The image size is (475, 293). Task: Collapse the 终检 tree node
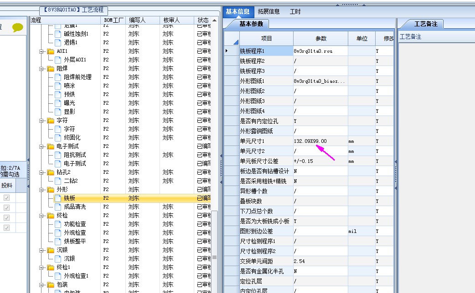41,216
